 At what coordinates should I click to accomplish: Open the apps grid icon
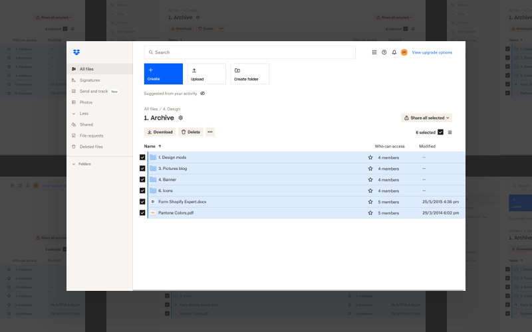click(374, 52)
